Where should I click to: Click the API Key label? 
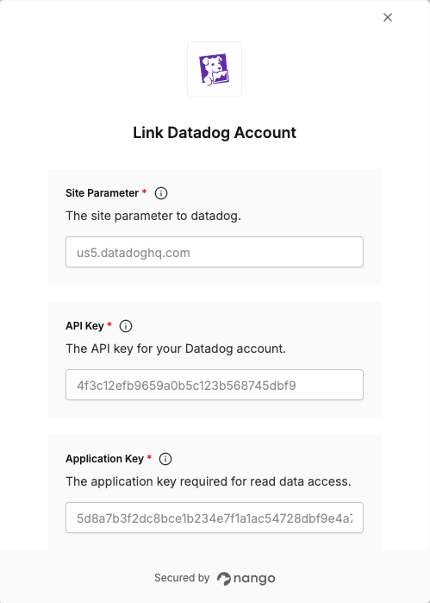click(x=84, y=326)
